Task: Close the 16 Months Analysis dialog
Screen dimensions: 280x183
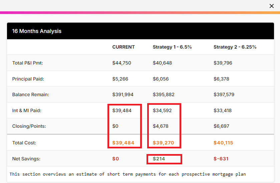Action: (271, 6)
